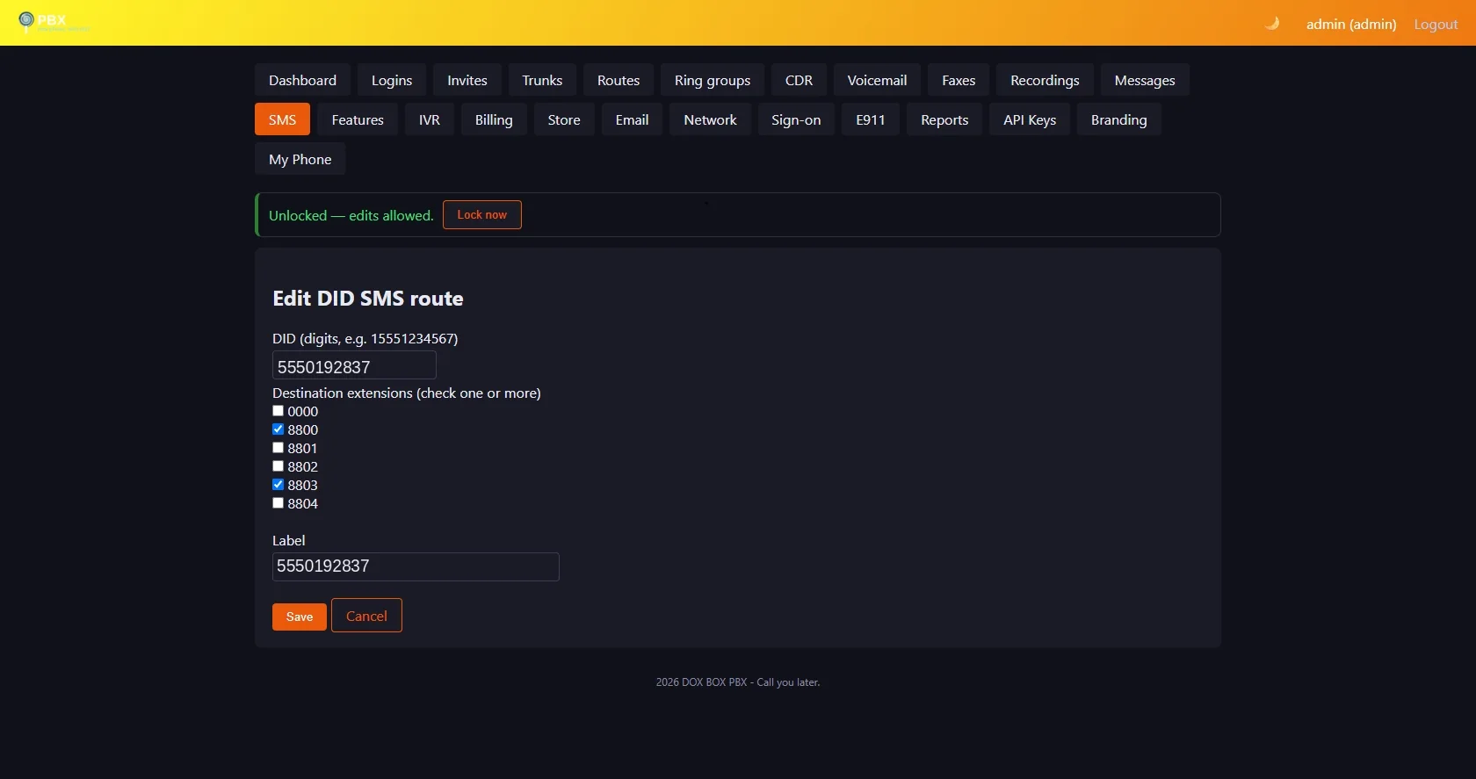Uncheck the 8800 extension checkbox

coord(278,429)
